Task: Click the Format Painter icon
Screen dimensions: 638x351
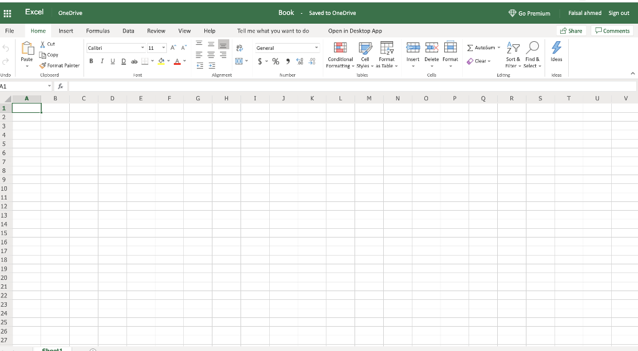Action: point(43,65)
